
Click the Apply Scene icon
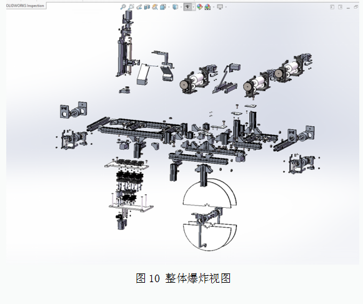tap(207, 7)
